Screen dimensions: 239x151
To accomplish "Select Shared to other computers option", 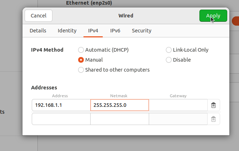I will 81,70.
